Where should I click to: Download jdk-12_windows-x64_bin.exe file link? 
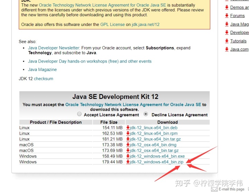click(x=157, y=156)
